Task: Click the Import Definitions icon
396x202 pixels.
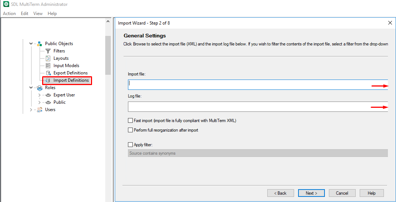Action: click(x=48, y=80)
